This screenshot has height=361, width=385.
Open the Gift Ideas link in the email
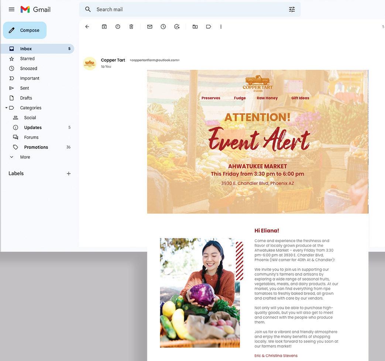(x=300, y=98)
